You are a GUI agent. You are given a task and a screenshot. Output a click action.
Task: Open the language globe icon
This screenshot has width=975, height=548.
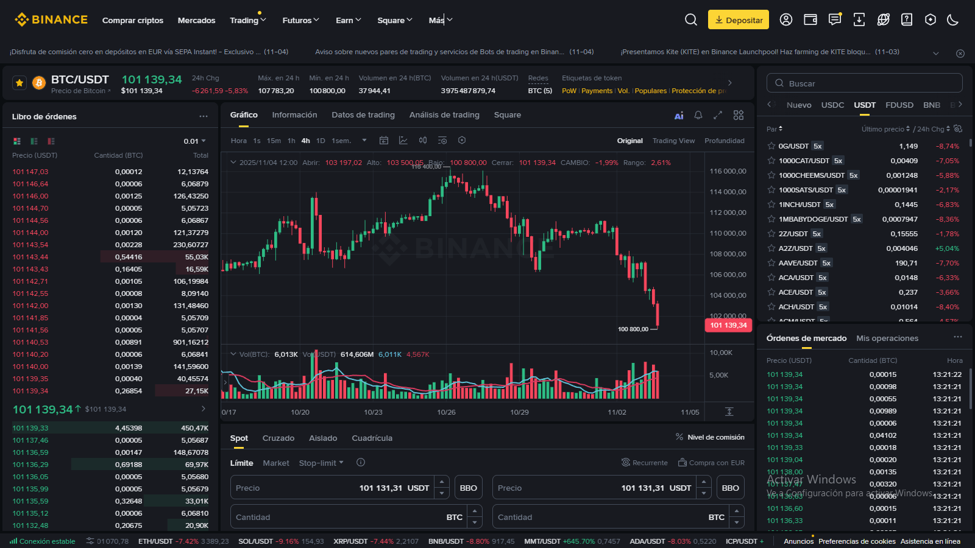click(883, 20)
